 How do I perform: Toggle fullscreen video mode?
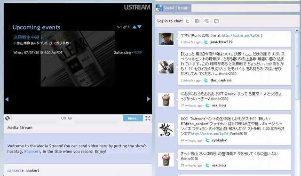tap(148, 118)
